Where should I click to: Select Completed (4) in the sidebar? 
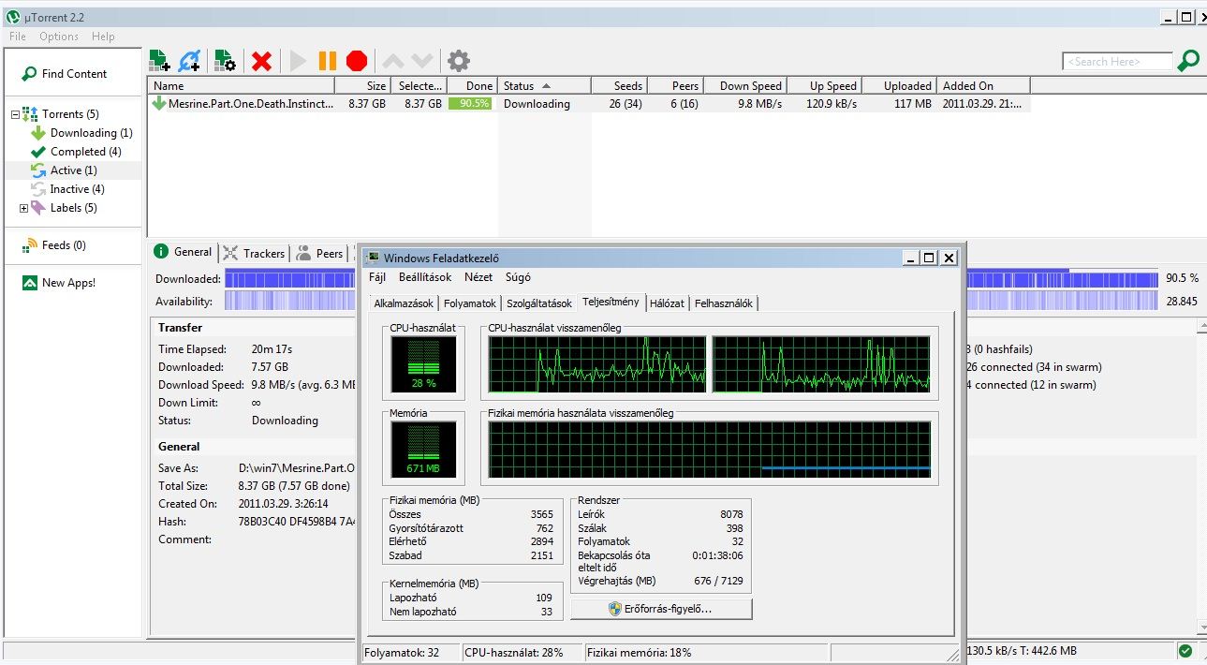point(76,152)
